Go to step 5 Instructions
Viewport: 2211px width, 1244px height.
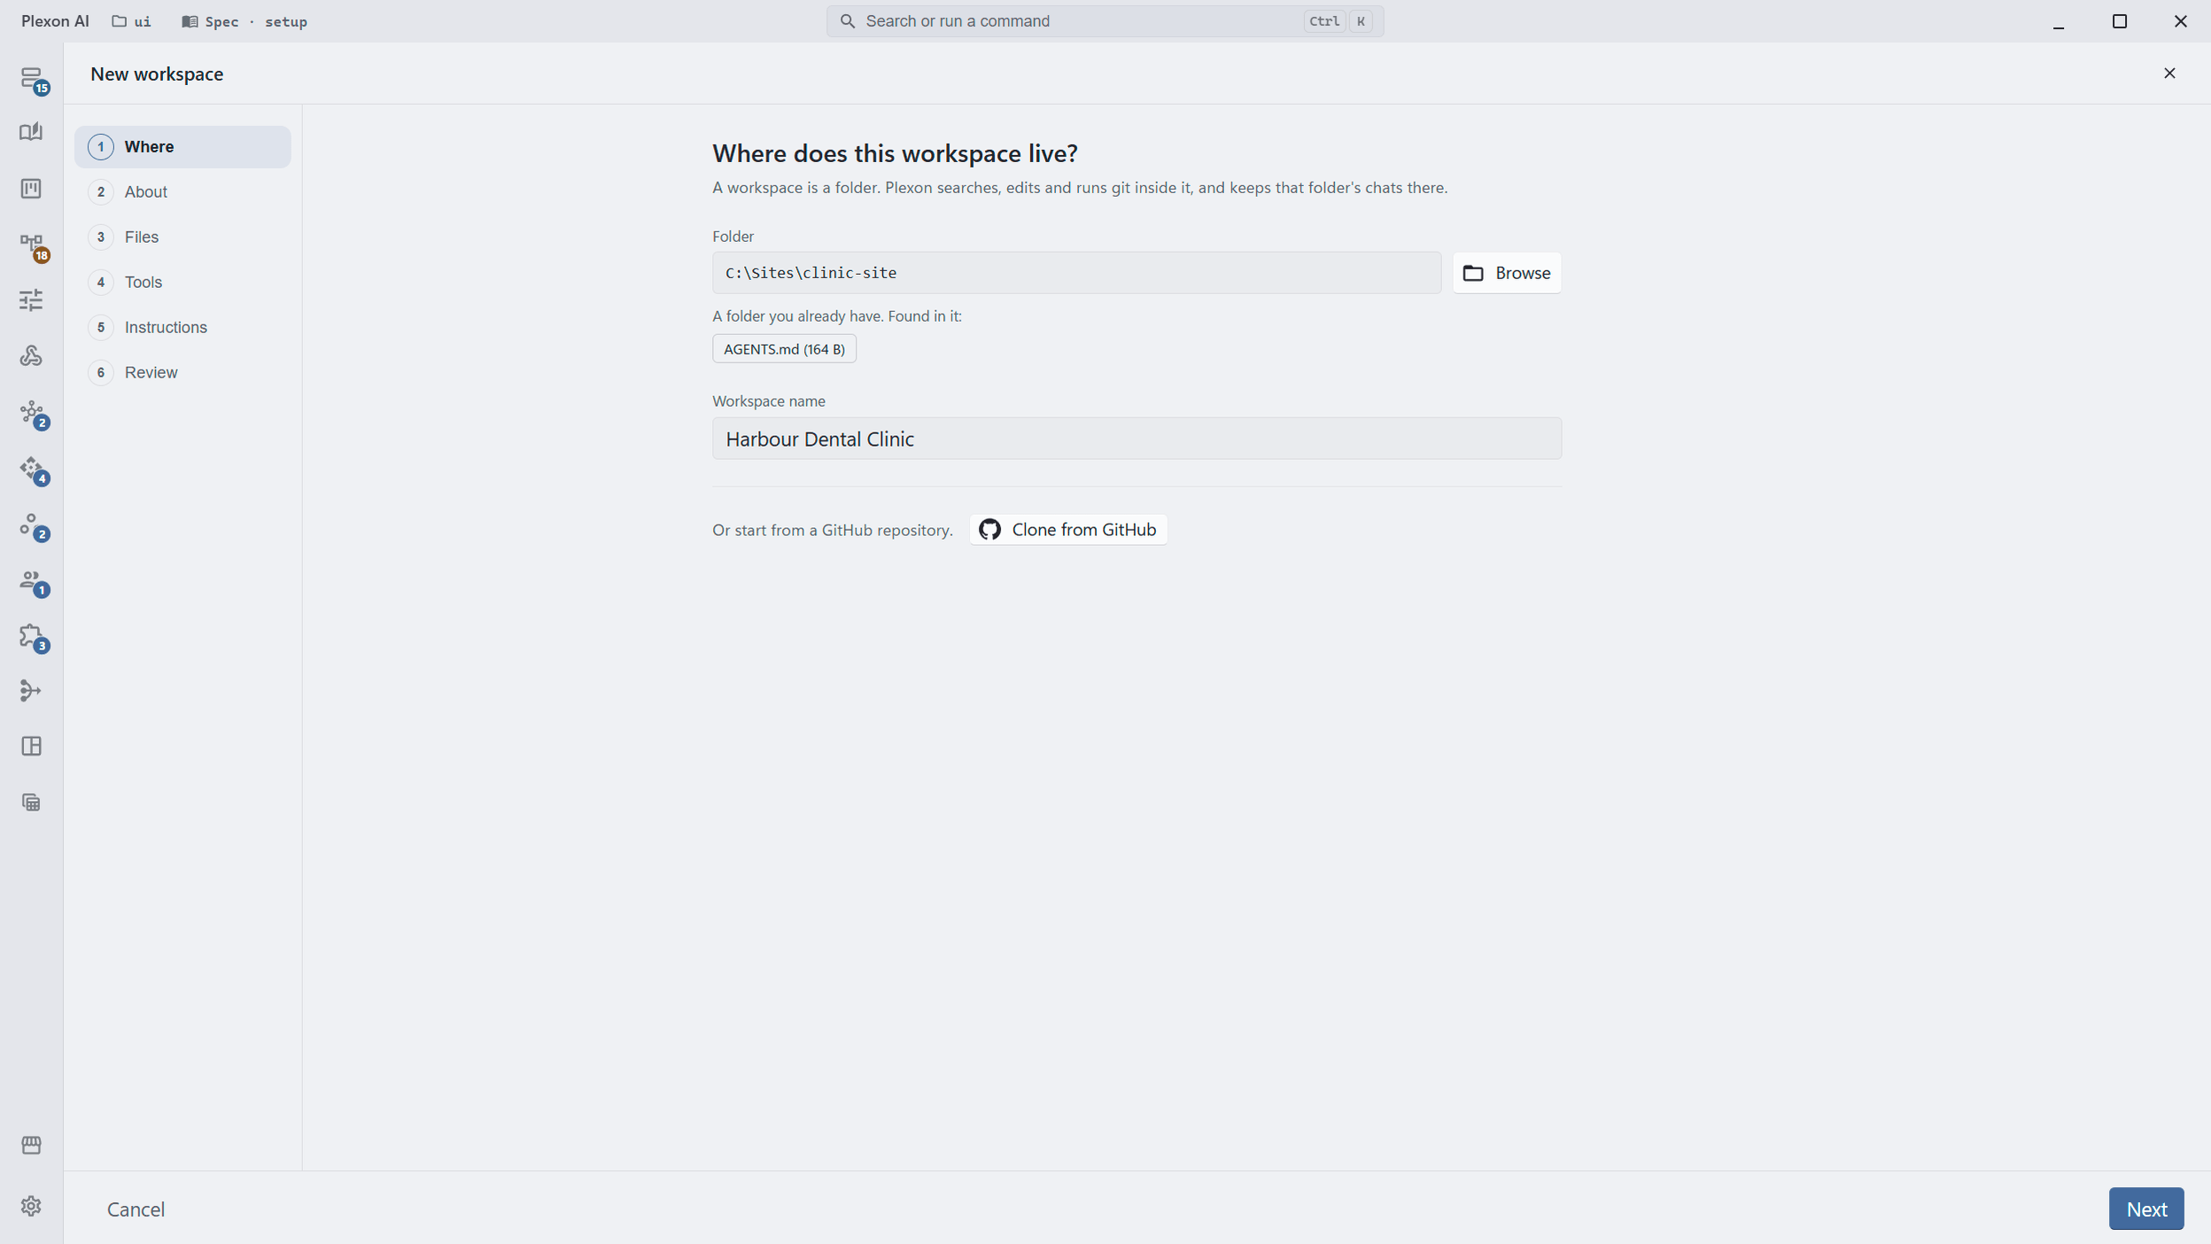[182, 328]
